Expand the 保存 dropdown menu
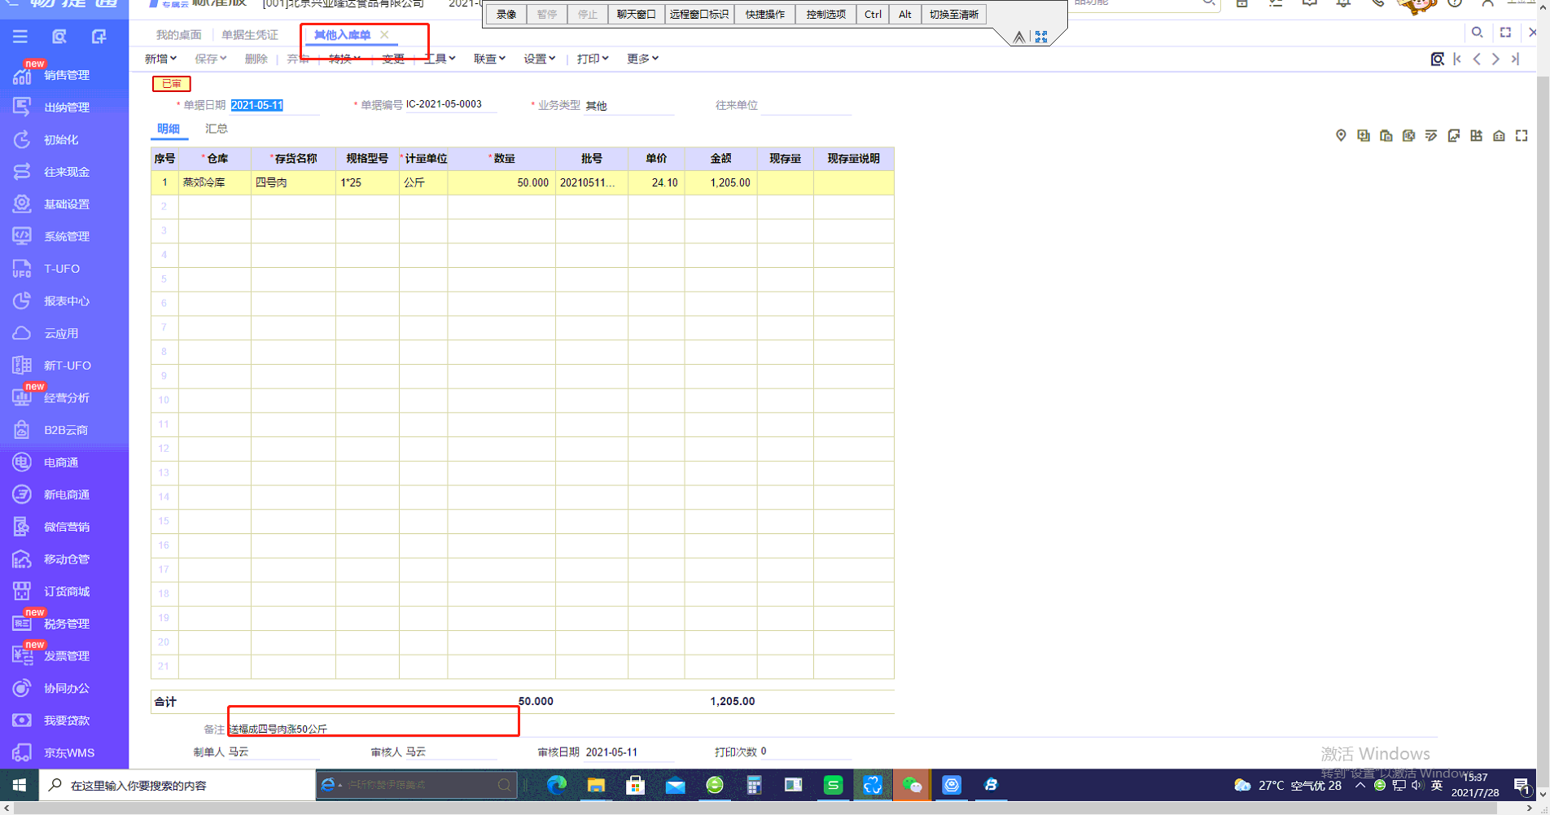 [210, 59]
